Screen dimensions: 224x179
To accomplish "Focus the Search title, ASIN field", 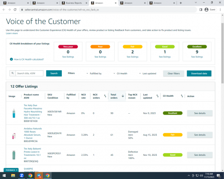I will pos(30,73).
